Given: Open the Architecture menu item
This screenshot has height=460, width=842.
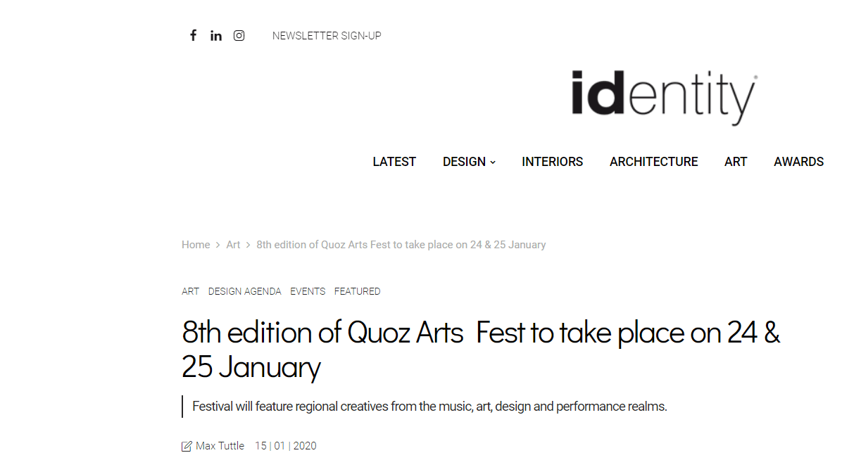Looking at the screenshot, I should 653,162.
